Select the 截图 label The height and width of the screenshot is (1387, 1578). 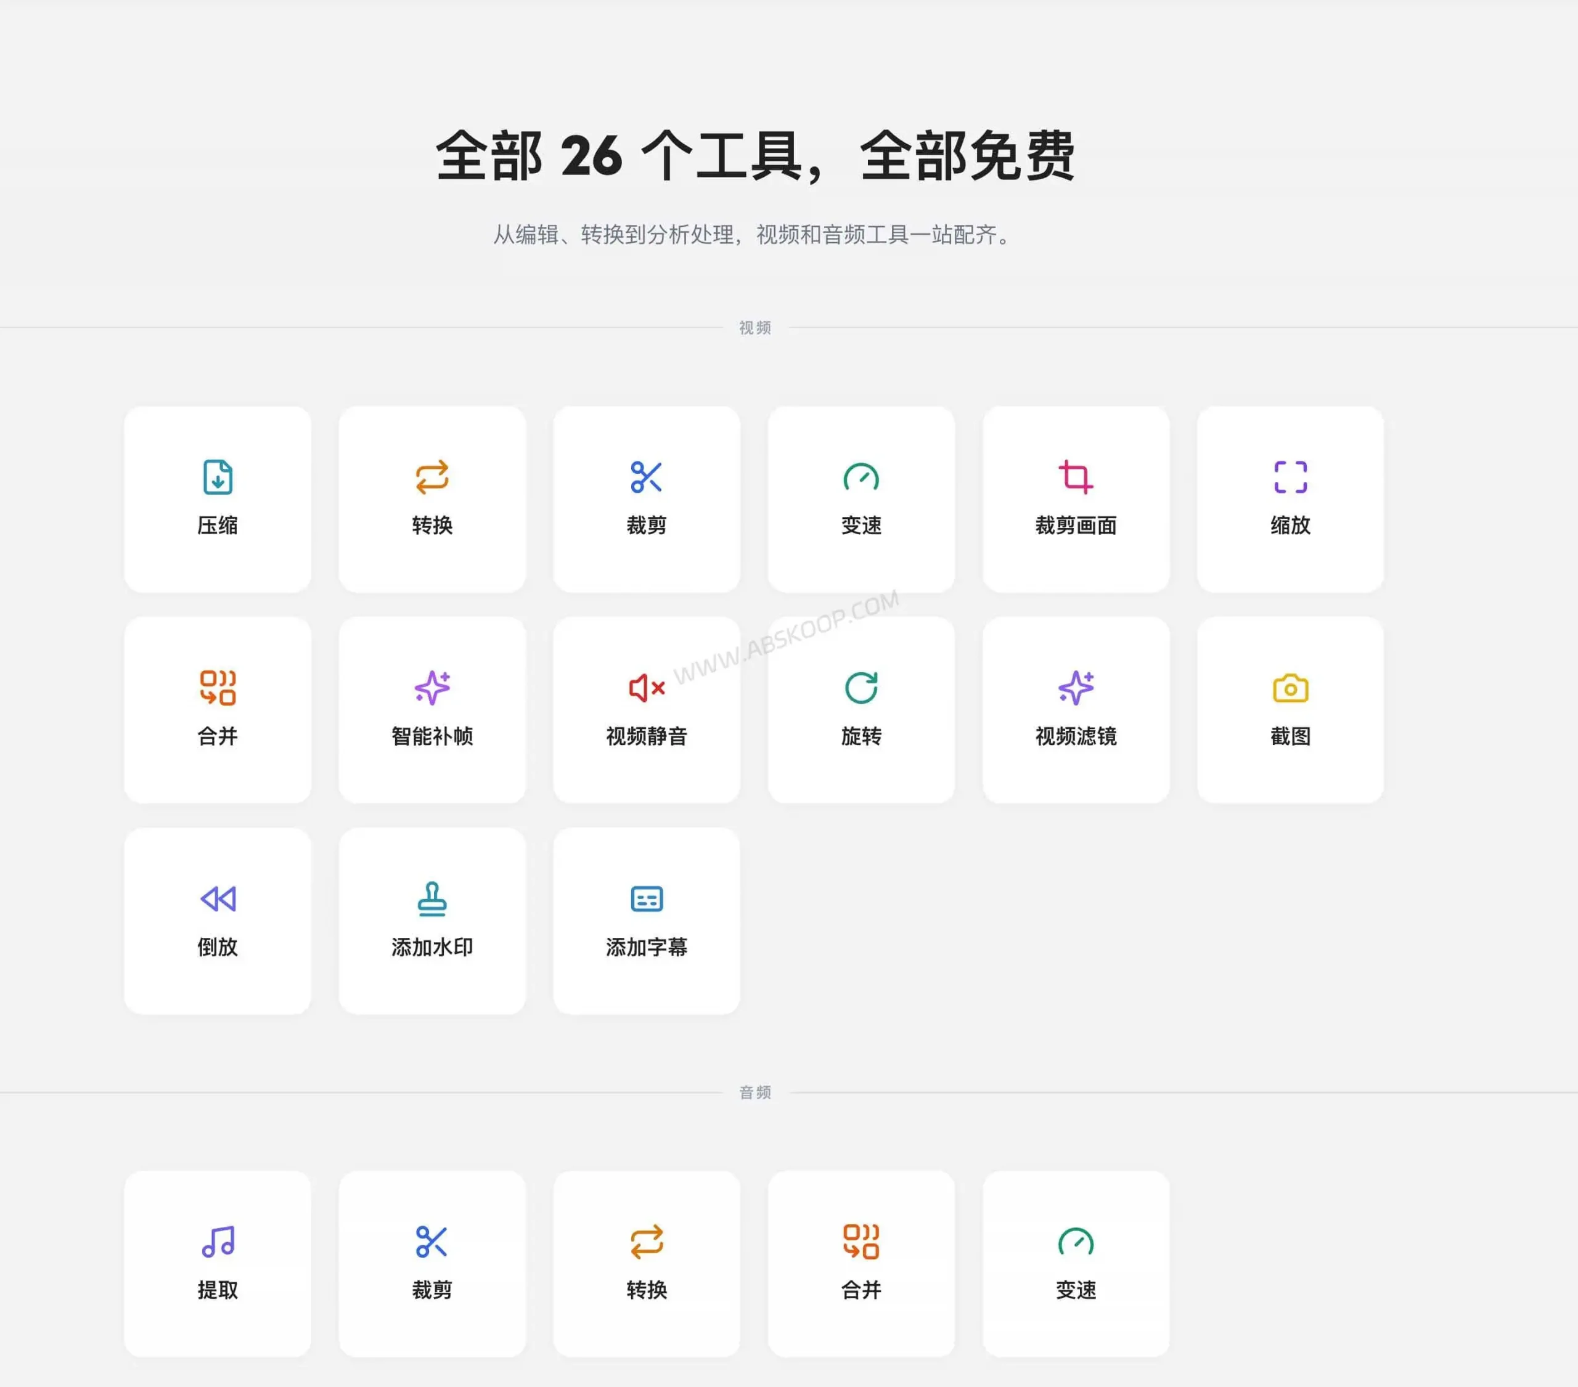point(1290,736)
